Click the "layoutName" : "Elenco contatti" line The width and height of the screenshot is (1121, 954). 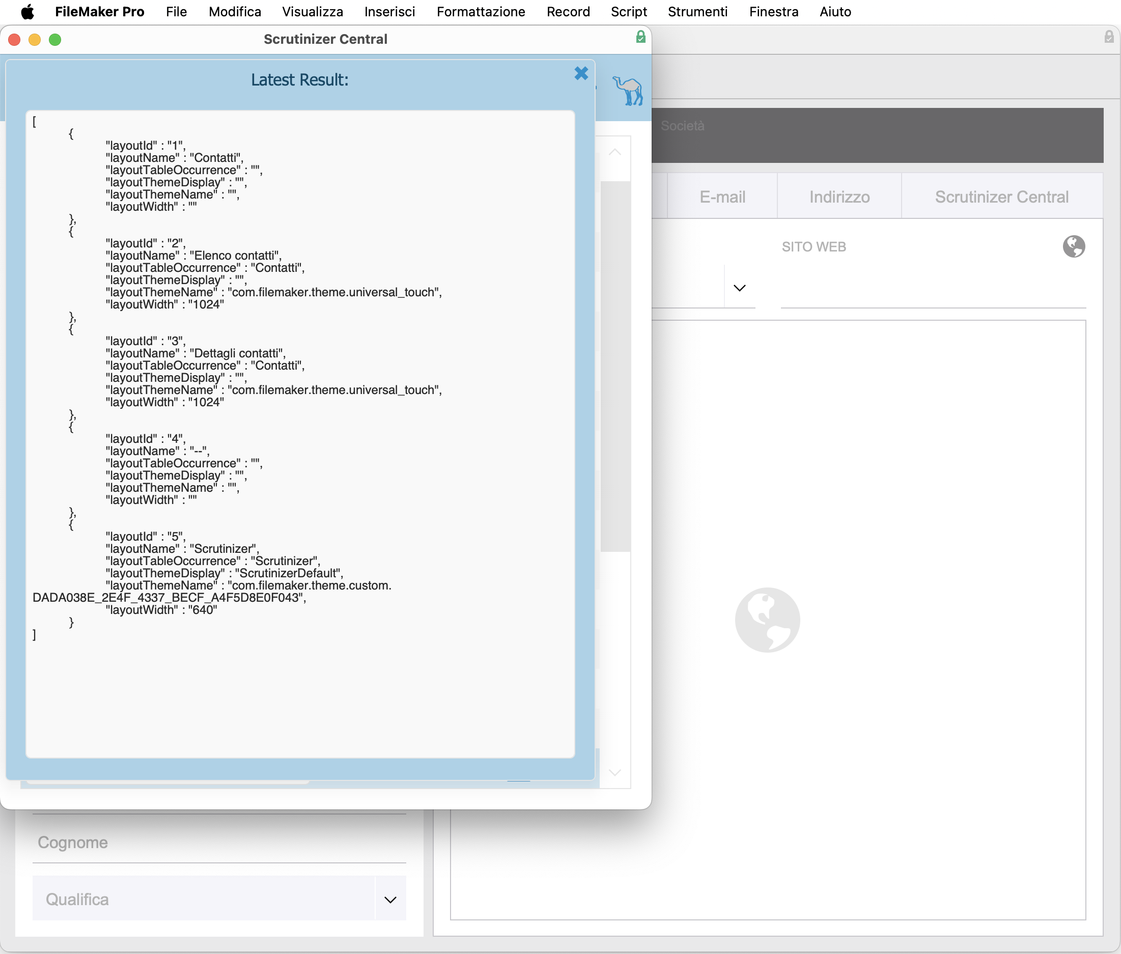(x=193, y=255)
